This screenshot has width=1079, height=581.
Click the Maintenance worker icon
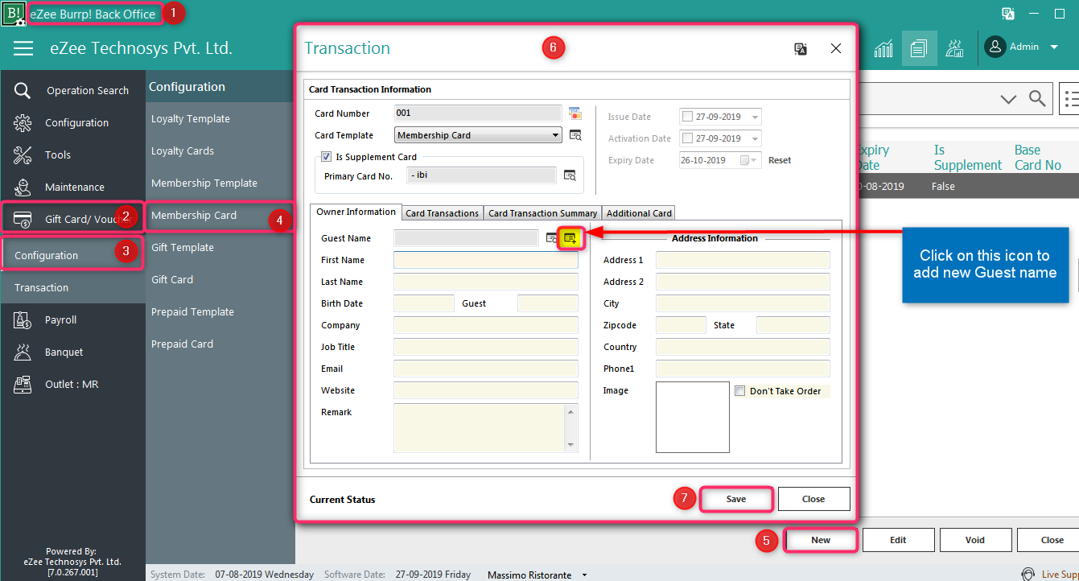pyautogui.click(x=23, y=187)
